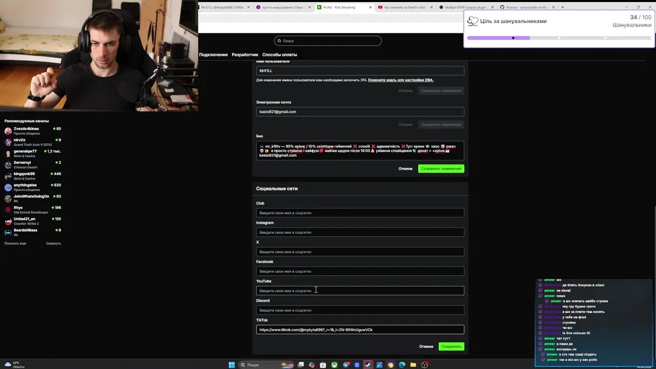Click the Windows taskbar Пошук search box
This screenshot has width=656, height=369.
point(266,365)
